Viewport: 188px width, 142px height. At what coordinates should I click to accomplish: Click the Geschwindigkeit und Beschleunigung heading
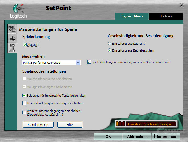coord(141,36)
